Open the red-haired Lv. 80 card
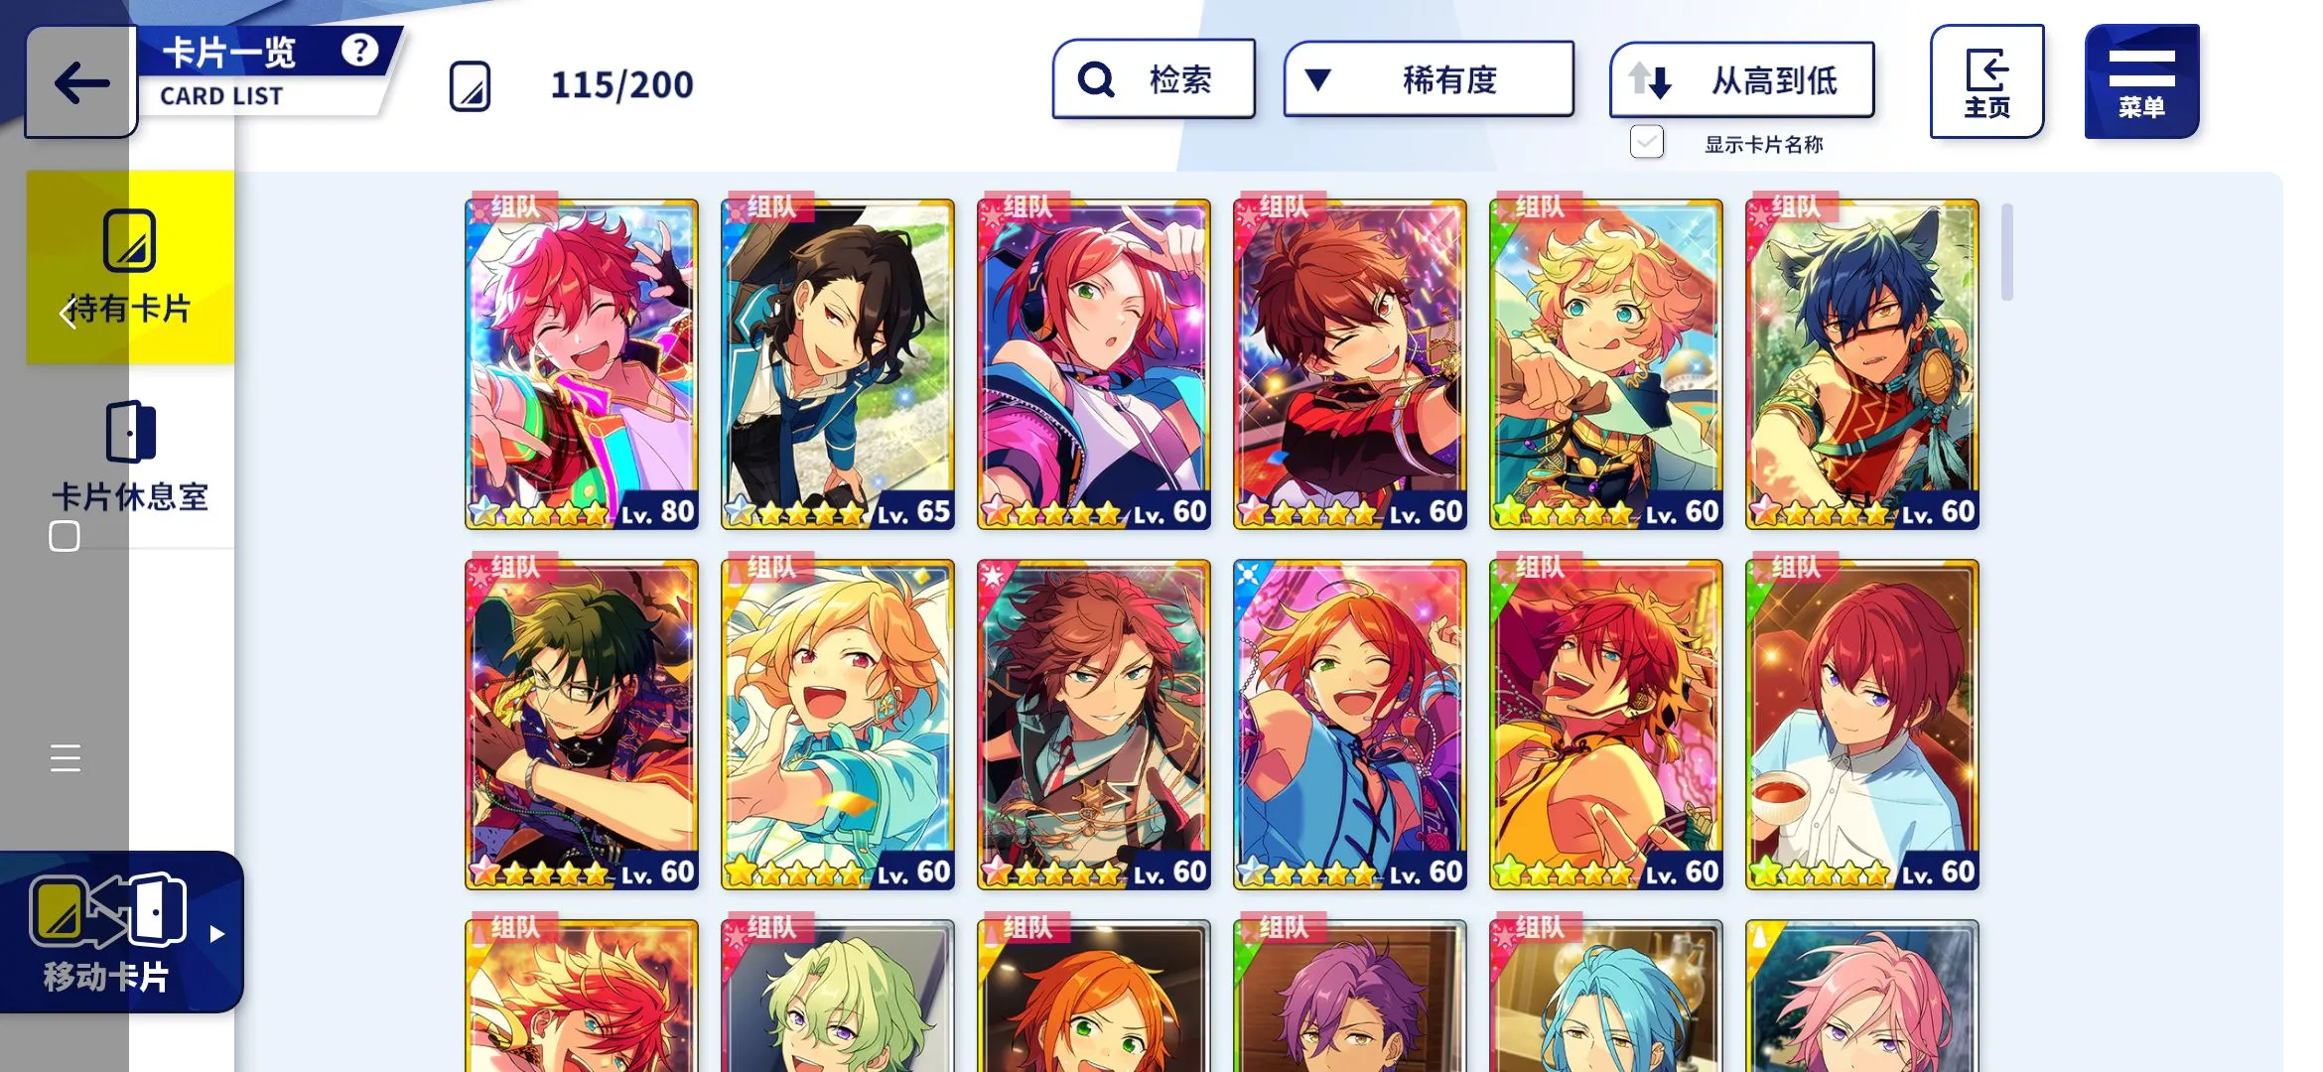This screenshot has height=1072, width=2323. pyautogui.click(x=582, y=364)
